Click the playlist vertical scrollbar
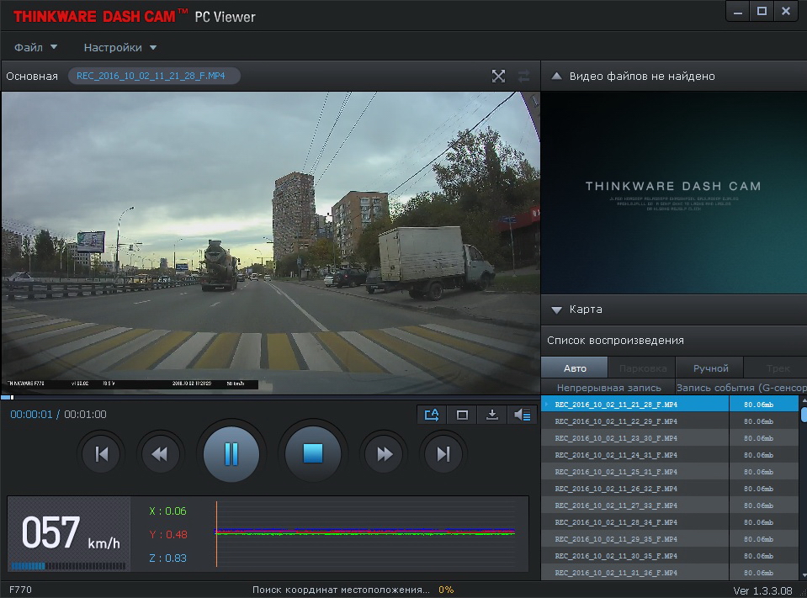The image size is (807, 598). click(804, 487)
